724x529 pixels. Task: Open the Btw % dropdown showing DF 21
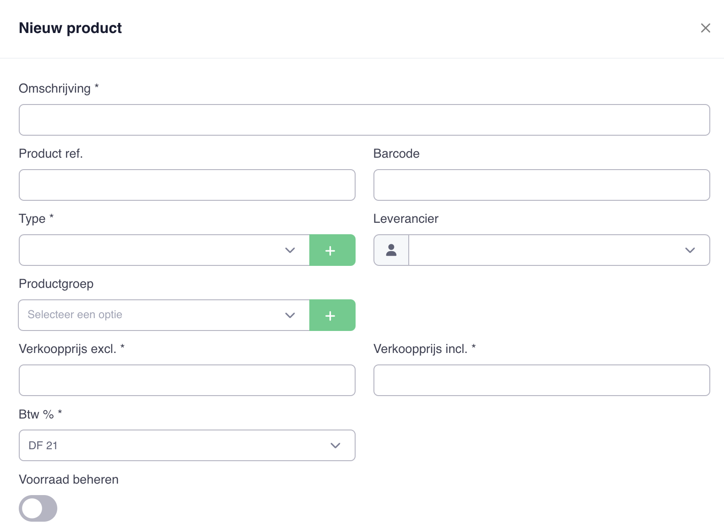click(x=187, y=446)
